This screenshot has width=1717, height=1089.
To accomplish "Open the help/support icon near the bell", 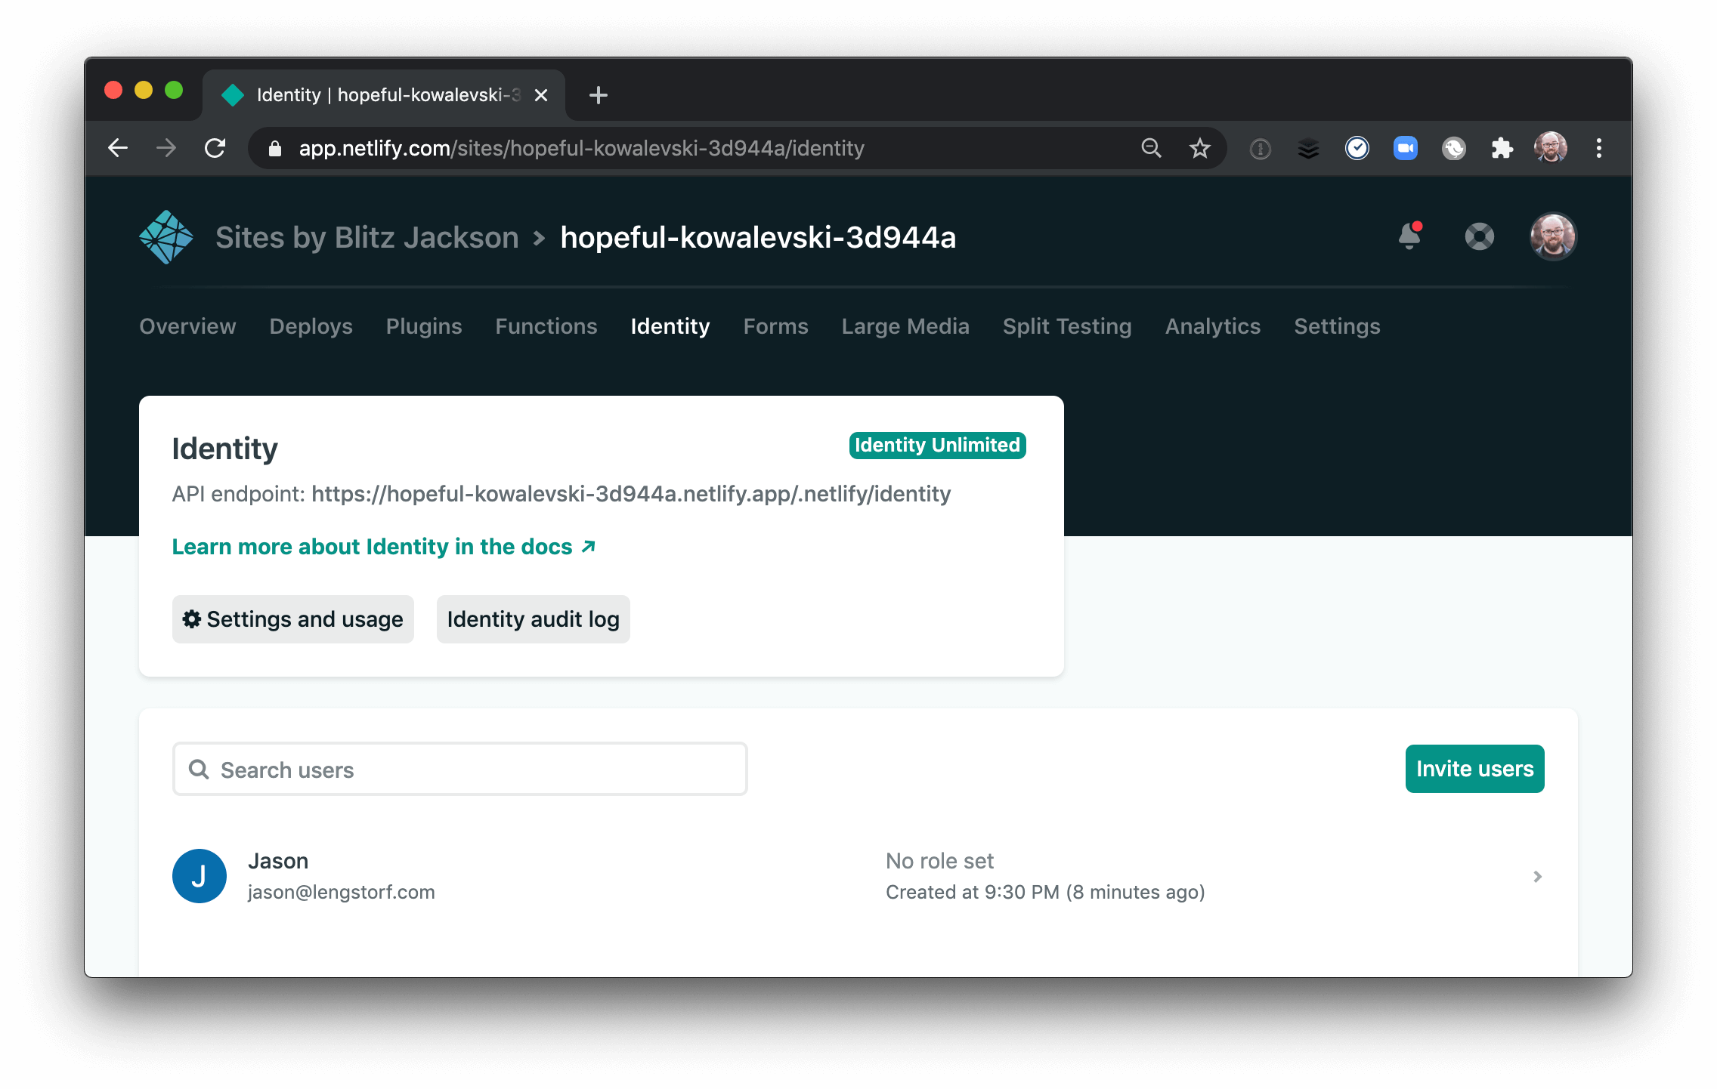I will [x=1479, y=236].
